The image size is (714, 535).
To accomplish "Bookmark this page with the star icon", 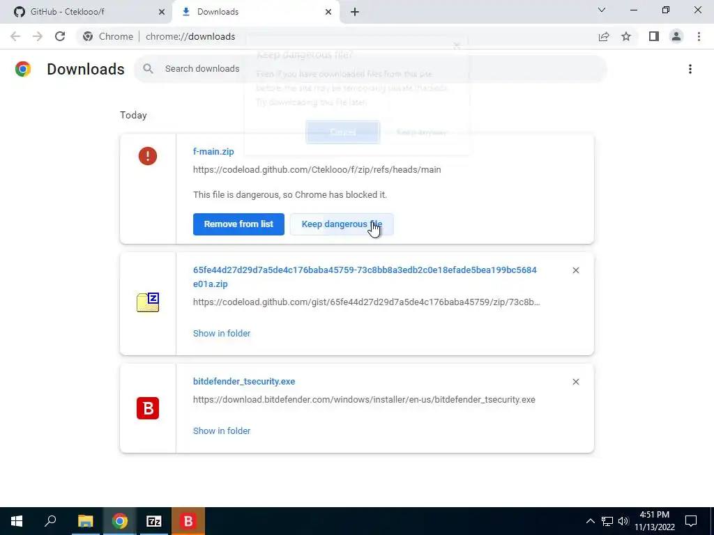I will tap(626, 36).
